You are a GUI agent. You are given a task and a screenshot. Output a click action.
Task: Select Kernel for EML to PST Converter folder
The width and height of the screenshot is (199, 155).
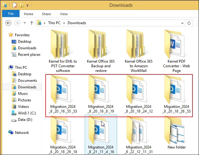pyautogui.click(x=63, y=51)
